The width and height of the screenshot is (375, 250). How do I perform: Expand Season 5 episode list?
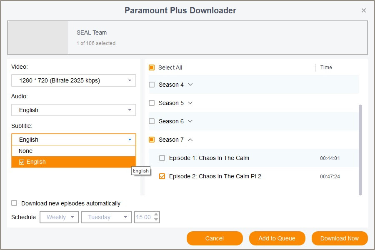pyautogui.click(x=190, y=103)
